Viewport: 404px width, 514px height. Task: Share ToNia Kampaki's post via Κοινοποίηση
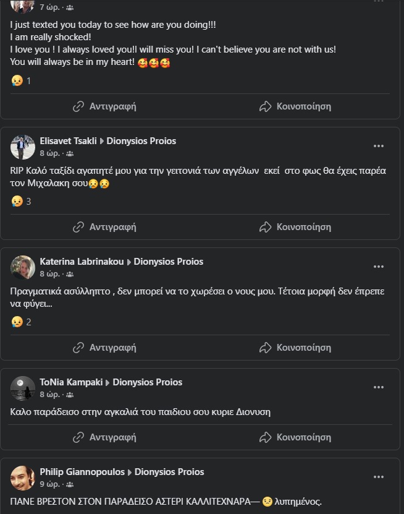click(x=295, y=437)
